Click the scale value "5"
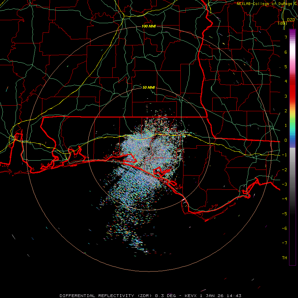Image resolution: width=298 pixels, height=298 pixels. [x=286, y=67]
